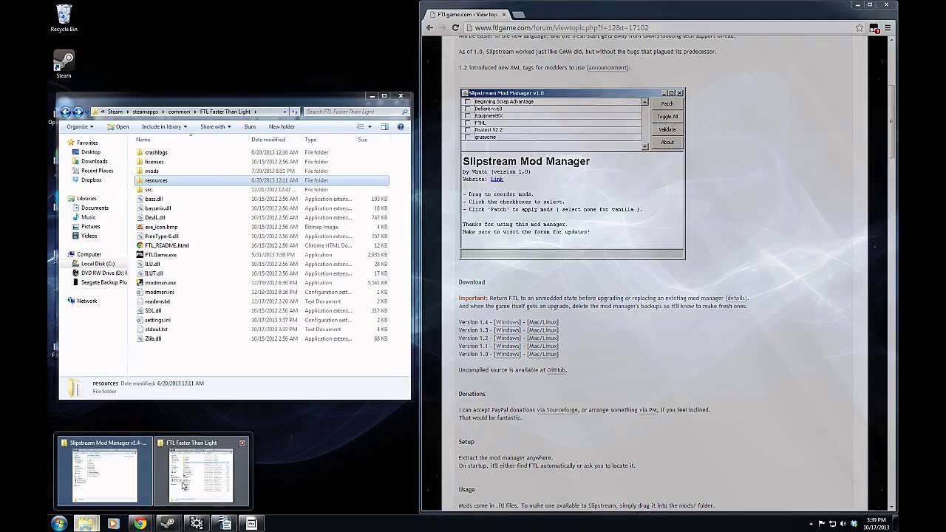Viewport: 946px width, 532px height.
Task: Open the gear application in the taskbar
Action: click(196, 523)
